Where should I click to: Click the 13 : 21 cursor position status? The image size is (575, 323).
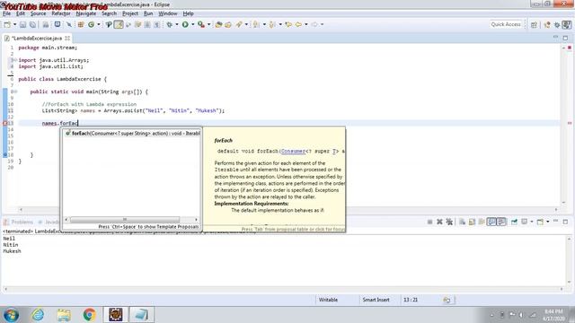[x=411, y=300]
